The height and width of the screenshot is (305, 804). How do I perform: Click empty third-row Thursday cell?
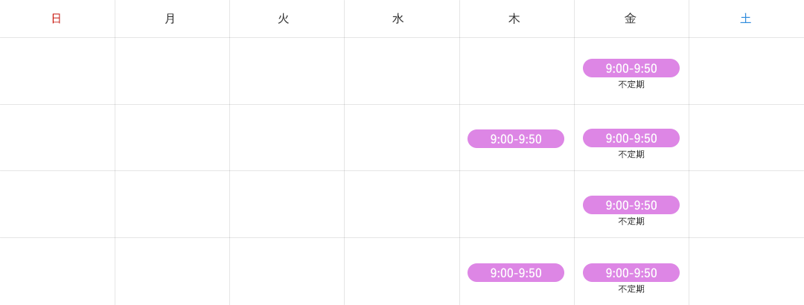[x=517, y=204]
